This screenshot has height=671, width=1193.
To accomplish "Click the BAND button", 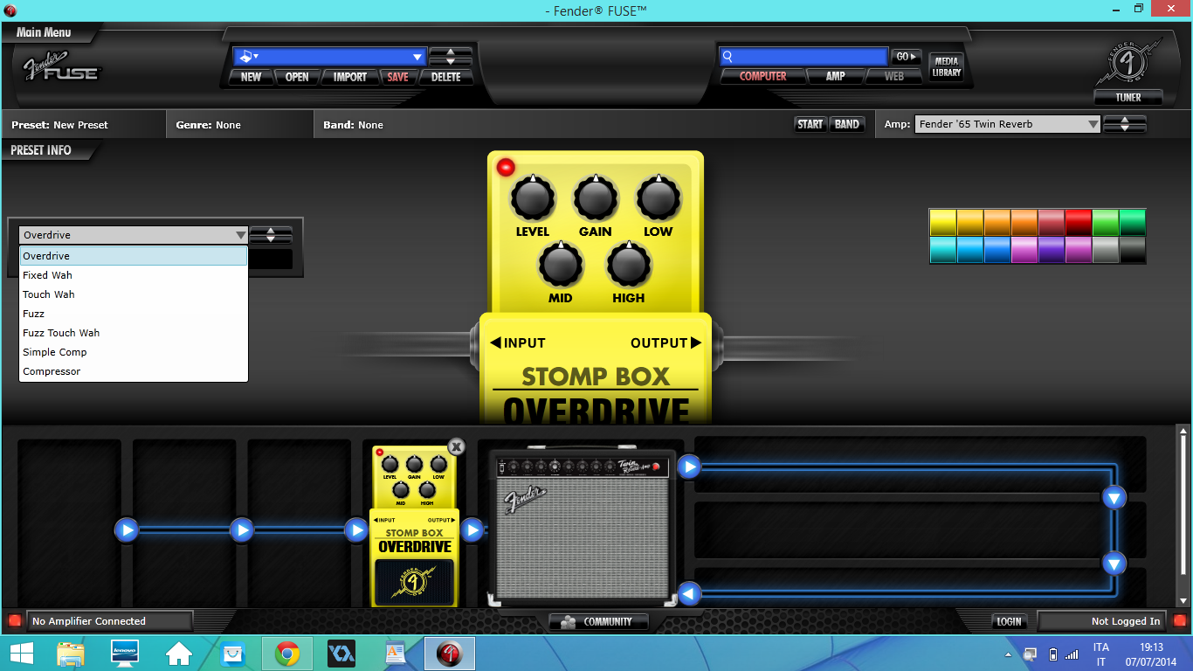I will [x=846, y=124].
